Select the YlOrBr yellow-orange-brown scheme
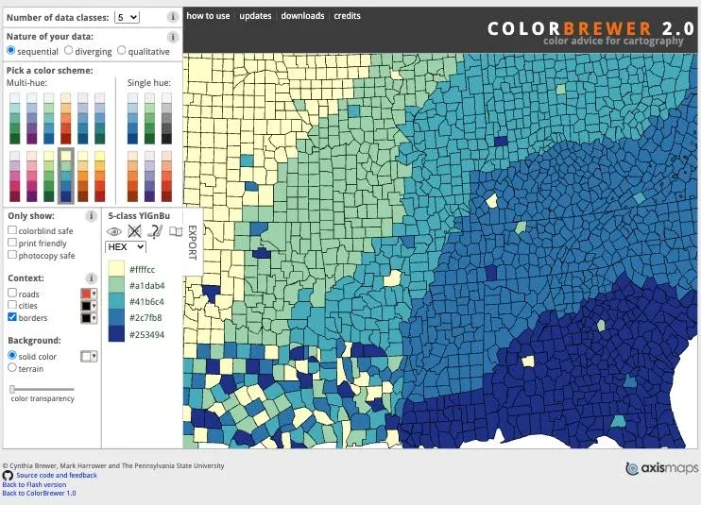 (x=83, y=177)
